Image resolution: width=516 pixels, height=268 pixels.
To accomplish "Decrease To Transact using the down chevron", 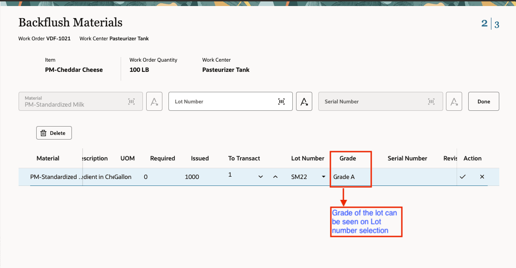I will 260,177.
